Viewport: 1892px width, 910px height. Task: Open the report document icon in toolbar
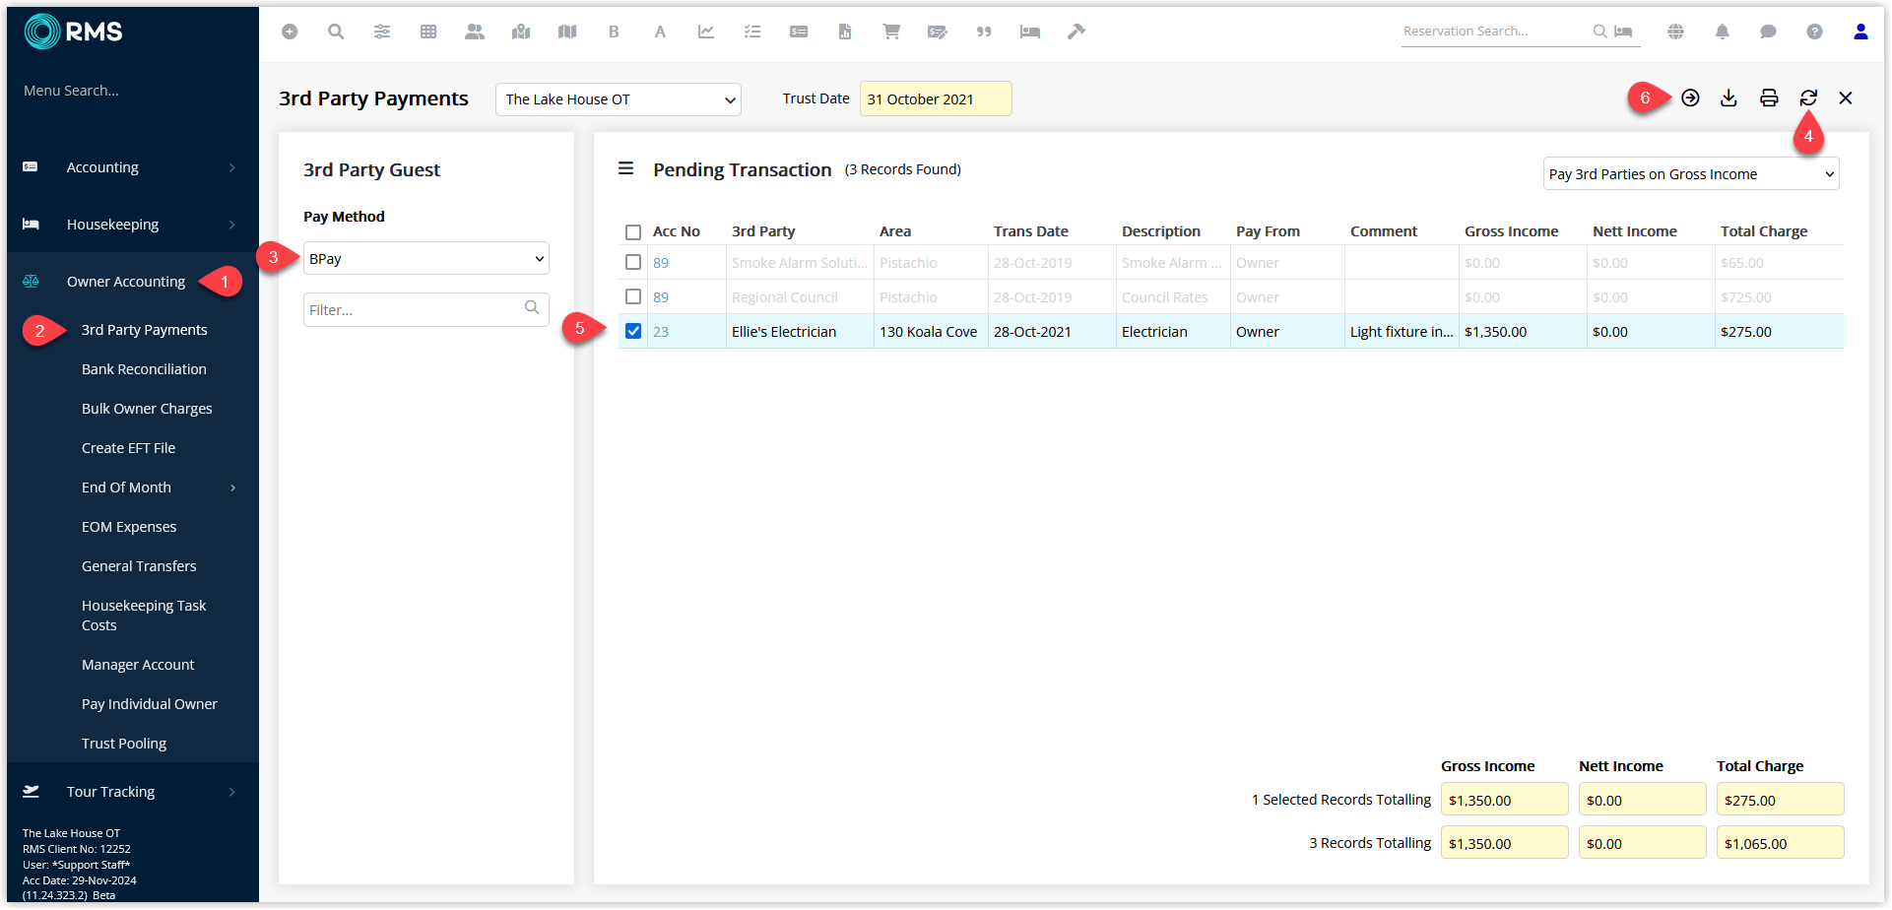(x=845, y=32)
